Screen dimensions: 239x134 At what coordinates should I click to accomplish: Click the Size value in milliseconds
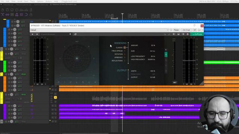pyautogui.click(x=152, y=51)
